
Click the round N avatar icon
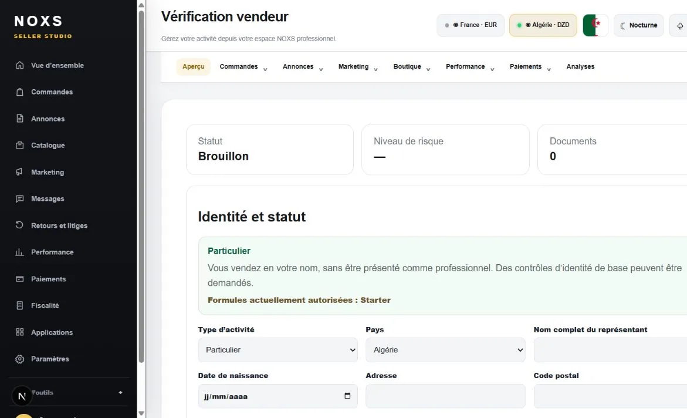tap(22, 396)
